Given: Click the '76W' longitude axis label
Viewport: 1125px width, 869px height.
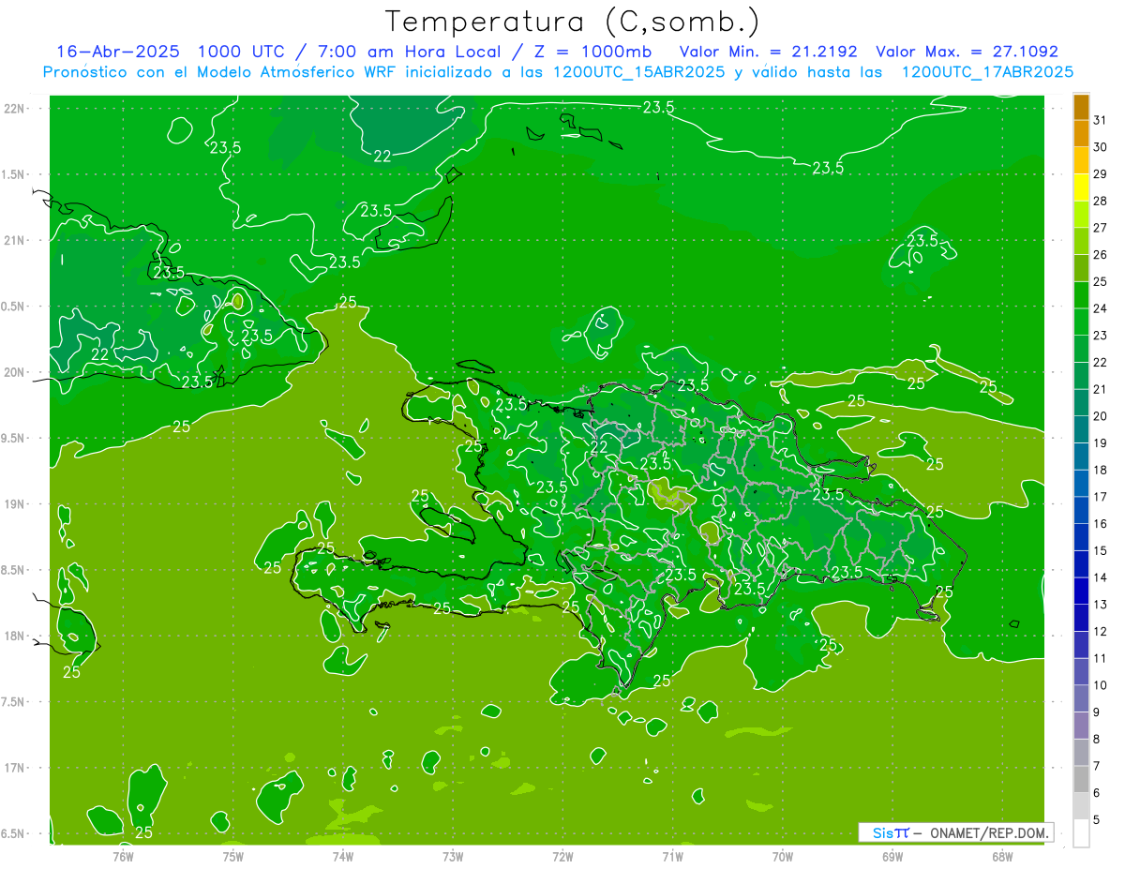Looking at the screenshot, I should tap(123, 855).
